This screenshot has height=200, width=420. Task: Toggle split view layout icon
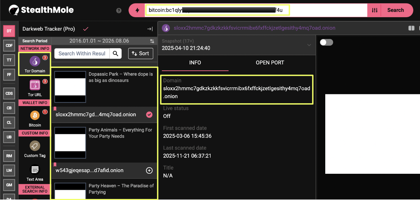[411, 28]
